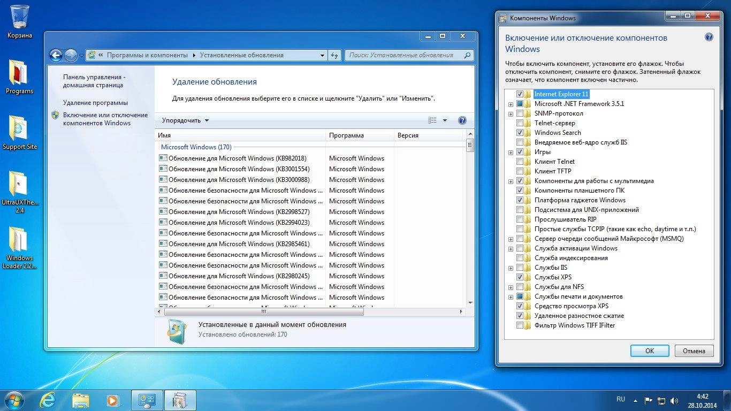The image size is (731, 411).
Task: Launch Windows Media Player from the taskbar
Action: coord(112,400)
